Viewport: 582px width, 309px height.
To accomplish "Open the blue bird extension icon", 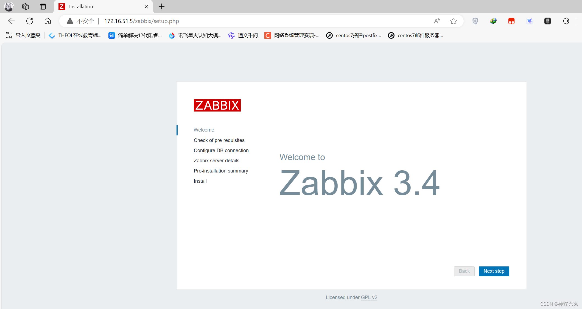I will click(530, 21).
